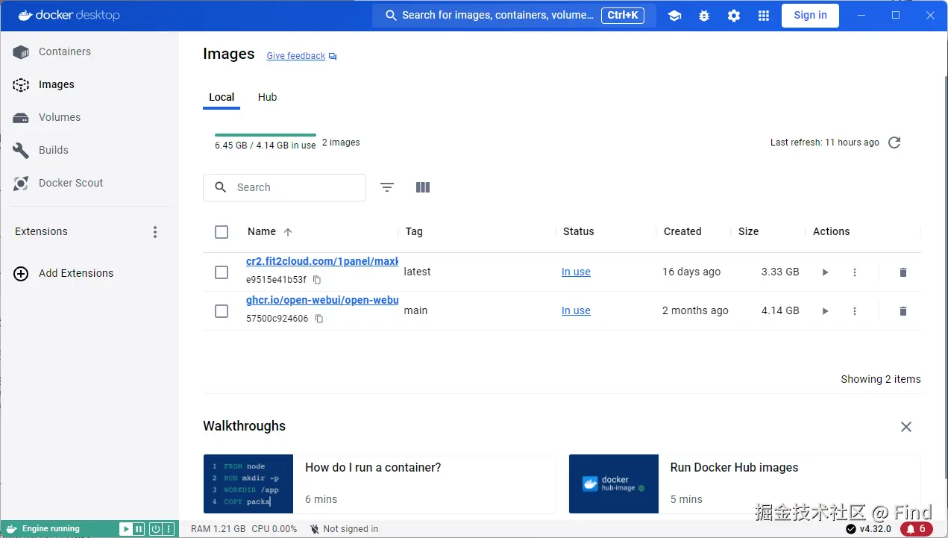Run the cr2.fit2cloud.com image
This screenshot has width=948, height=538.
coord(825,272)
